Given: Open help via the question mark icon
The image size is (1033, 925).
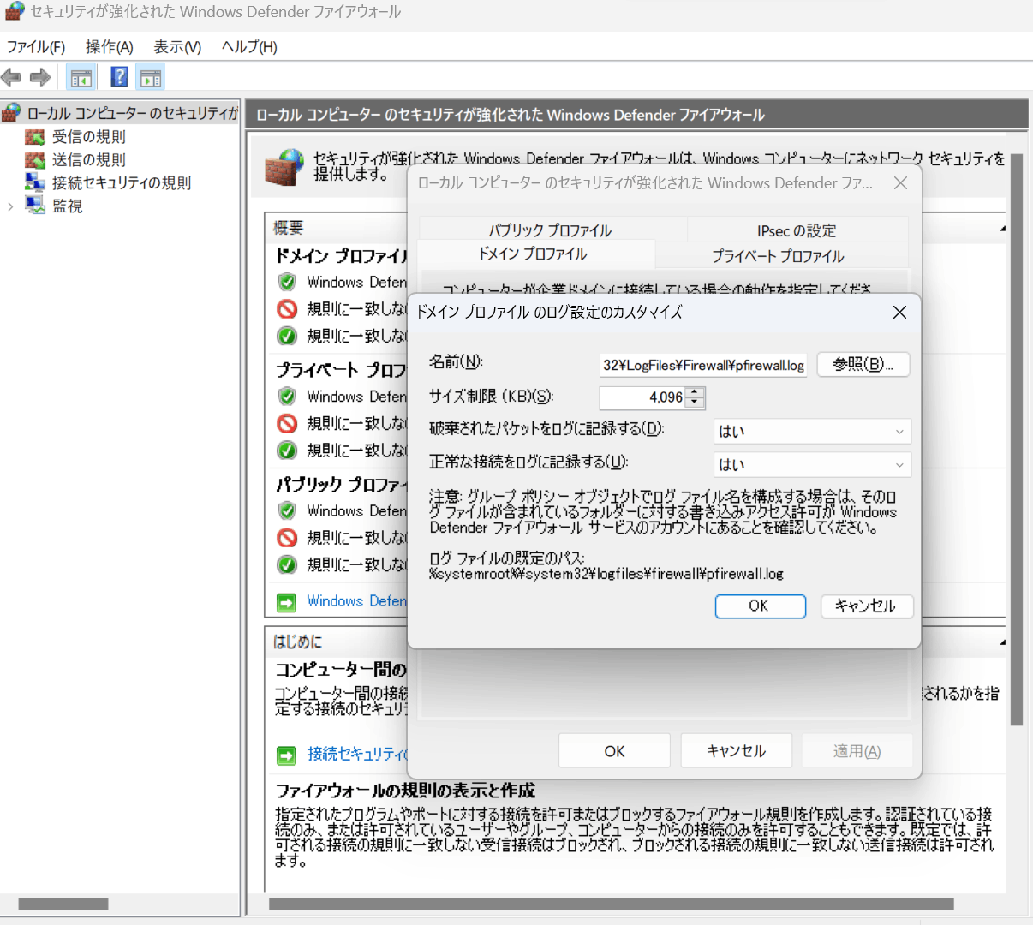Looking at the screenshot, I should 119,77.
